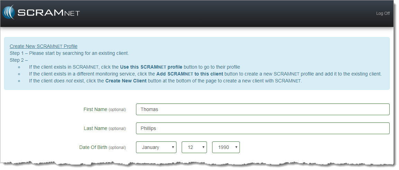Click the Step 1 instruction line

pyautogui.click(x=69, y=53)
